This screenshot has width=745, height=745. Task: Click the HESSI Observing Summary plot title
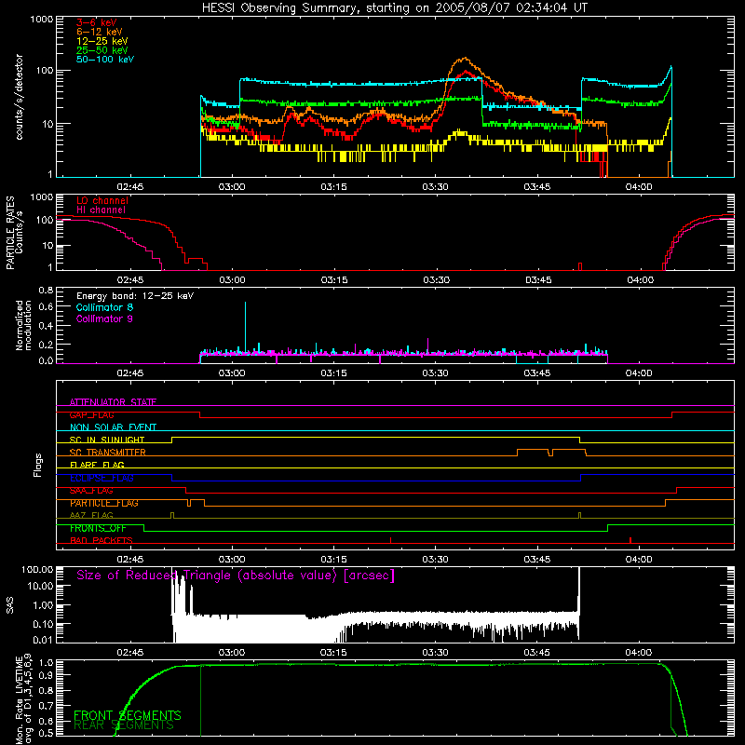click(394, 7)
